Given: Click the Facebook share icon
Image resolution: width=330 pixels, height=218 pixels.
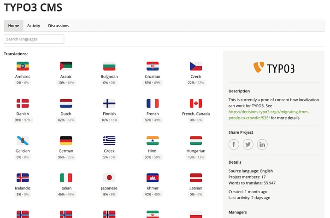Looking at the screenshot, I should [x=235, y=144].
